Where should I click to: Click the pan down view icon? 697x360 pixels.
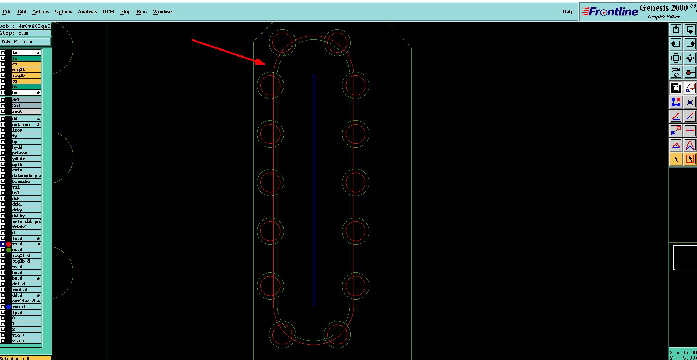coord(690,30)
